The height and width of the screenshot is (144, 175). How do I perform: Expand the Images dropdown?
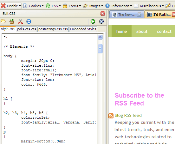pos(93,6)
